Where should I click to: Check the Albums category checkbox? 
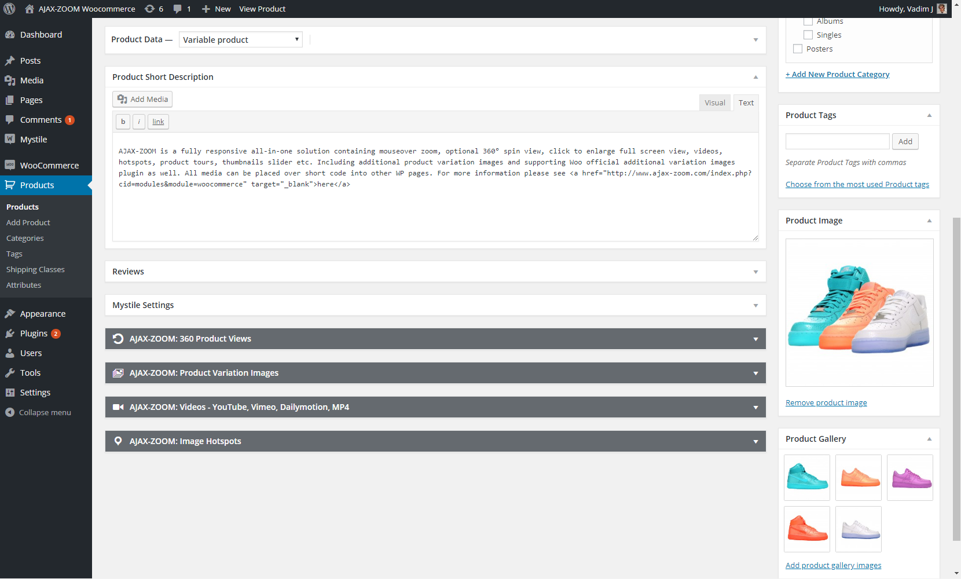808,21
